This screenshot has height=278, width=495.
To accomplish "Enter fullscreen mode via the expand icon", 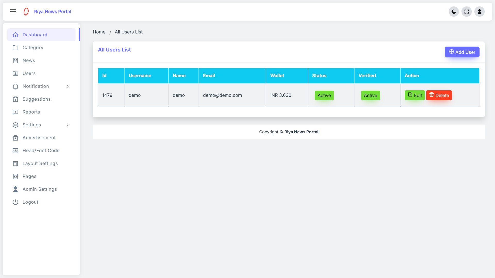I will [x=466, y=12].
